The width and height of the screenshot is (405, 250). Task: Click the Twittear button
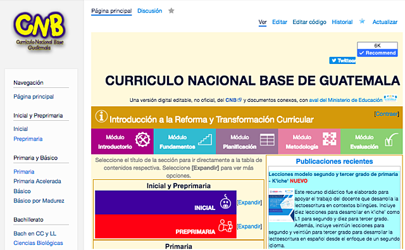pyautogui.click(x=342, y=60)
